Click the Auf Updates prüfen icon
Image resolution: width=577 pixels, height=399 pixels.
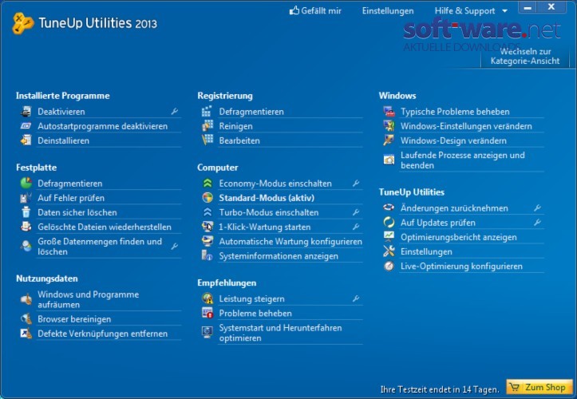click(x=389, y=223)
